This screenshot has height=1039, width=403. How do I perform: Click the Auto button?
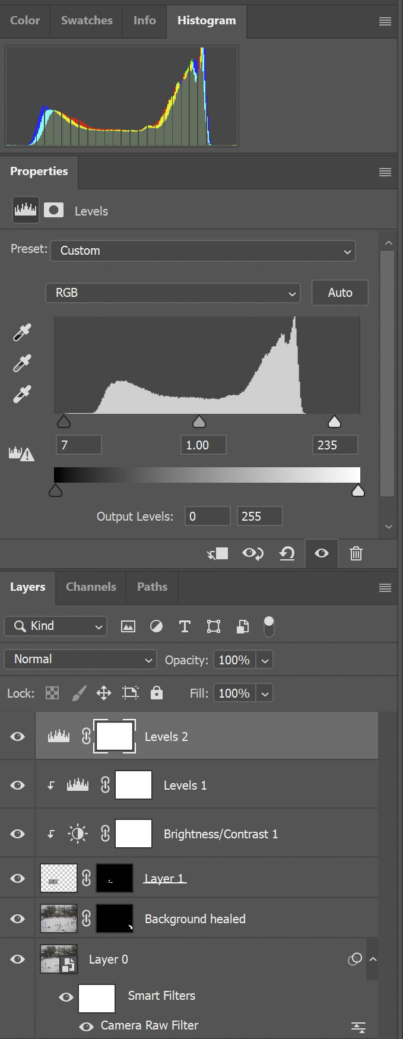(x=340, y=293)
